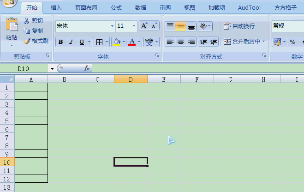The width and height of the screenshot is (304, 192).
Task: Click the percent style icon
Action: tap(292, 42)
